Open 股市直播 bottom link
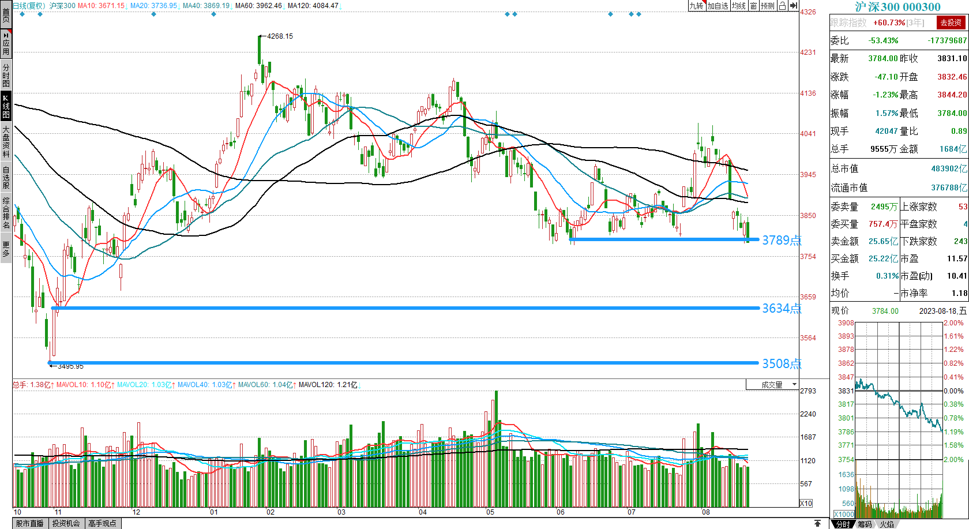 tap(30, 523)
